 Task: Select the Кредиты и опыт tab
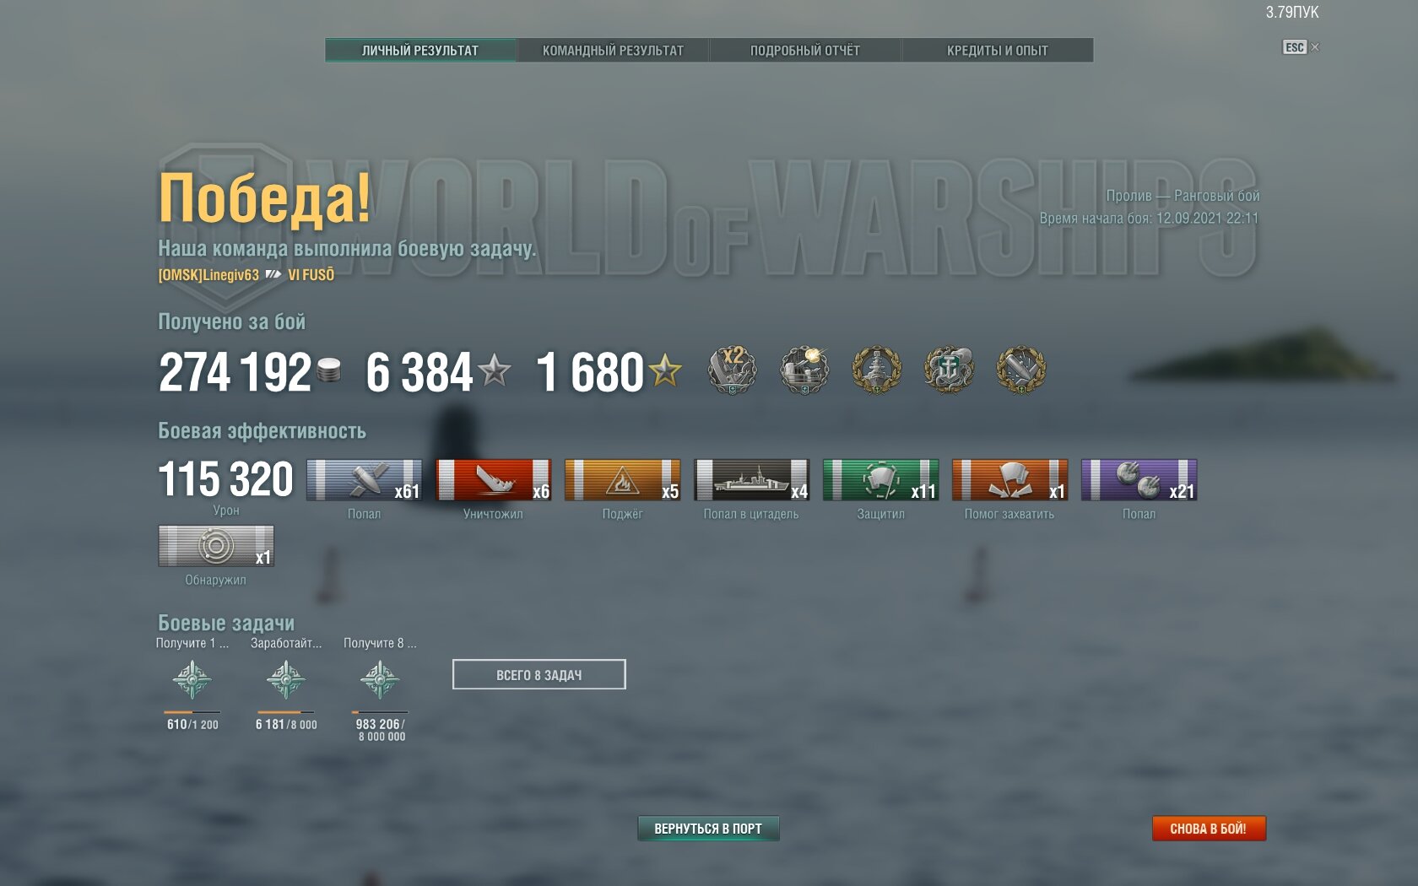pyautogui.click(x=998, y=50)
